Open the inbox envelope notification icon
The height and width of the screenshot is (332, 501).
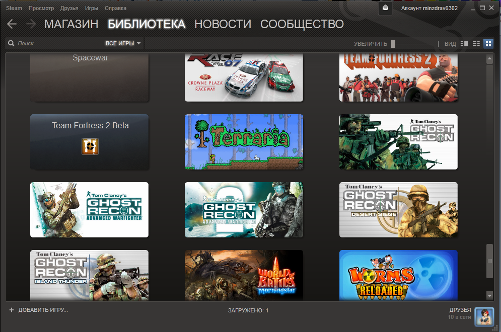(385, 8)
